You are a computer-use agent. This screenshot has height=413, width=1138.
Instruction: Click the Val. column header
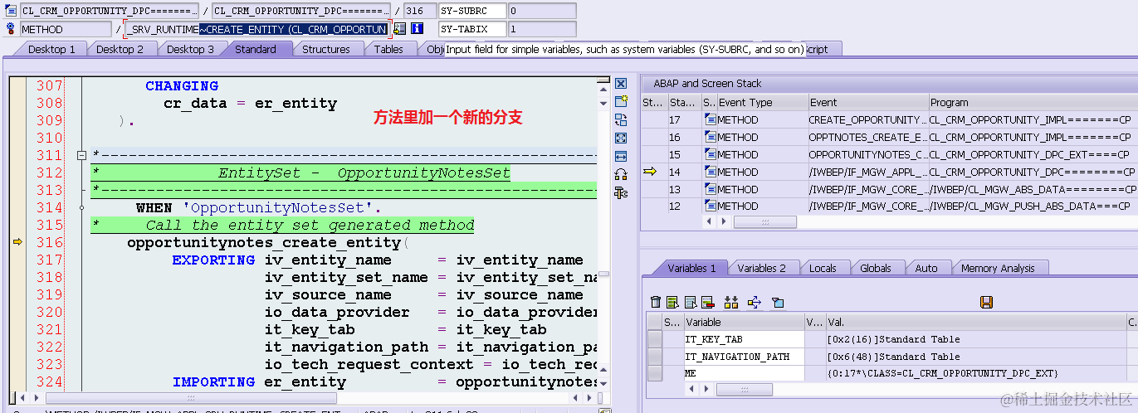(x=974, y=322)
